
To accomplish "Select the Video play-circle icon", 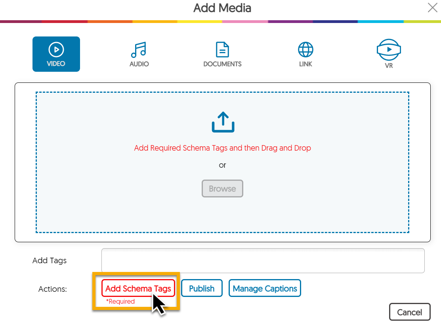I will click(x=56, y=50).
